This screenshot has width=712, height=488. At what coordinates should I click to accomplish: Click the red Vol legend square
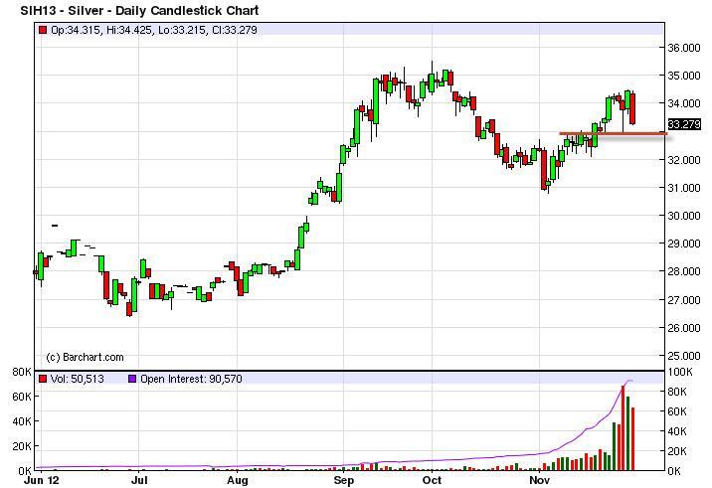pyautogui.click(x=43, y=379)
